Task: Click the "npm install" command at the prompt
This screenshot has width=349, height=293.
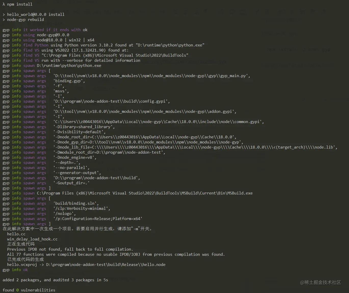Action: (x=20, y=4)
